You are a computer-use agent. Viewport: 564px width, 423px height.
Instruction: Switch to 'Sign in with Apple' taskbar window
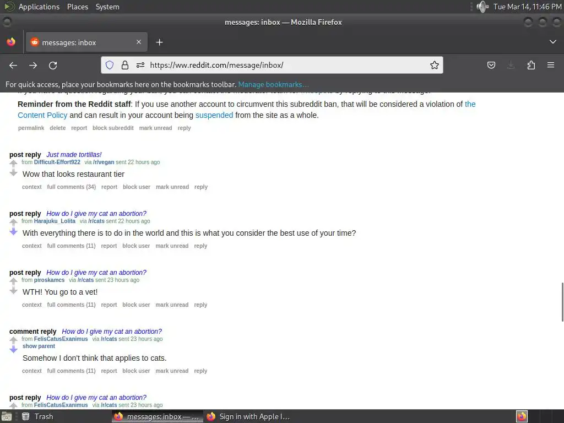pyautogui.click(x=249, y=416)
